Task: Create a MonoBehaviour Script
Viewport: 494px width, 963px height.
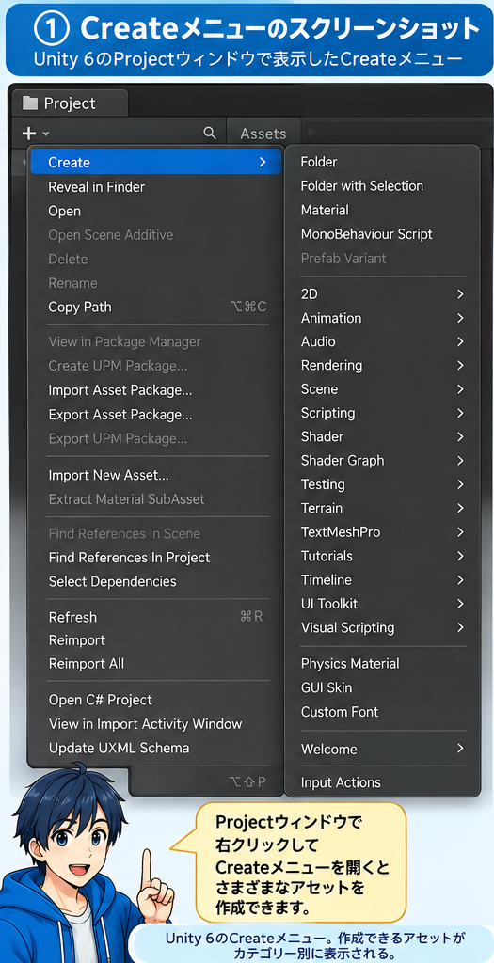Action: tap(382, 234)
